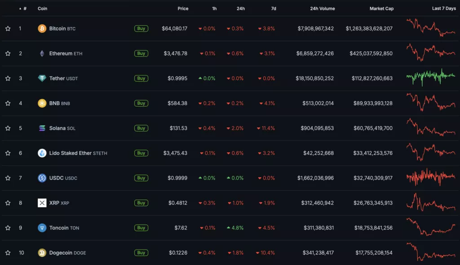460x265 pixels.
Task: Open the Lido Staked Ether STETH page
Action: point(78,153)
